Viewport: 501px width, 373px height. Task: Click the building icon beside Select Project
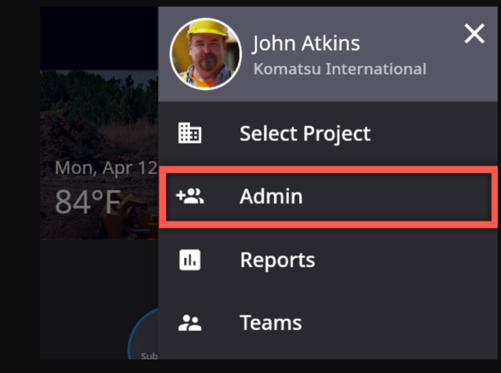pyautogui.click(x=190, y=133)
